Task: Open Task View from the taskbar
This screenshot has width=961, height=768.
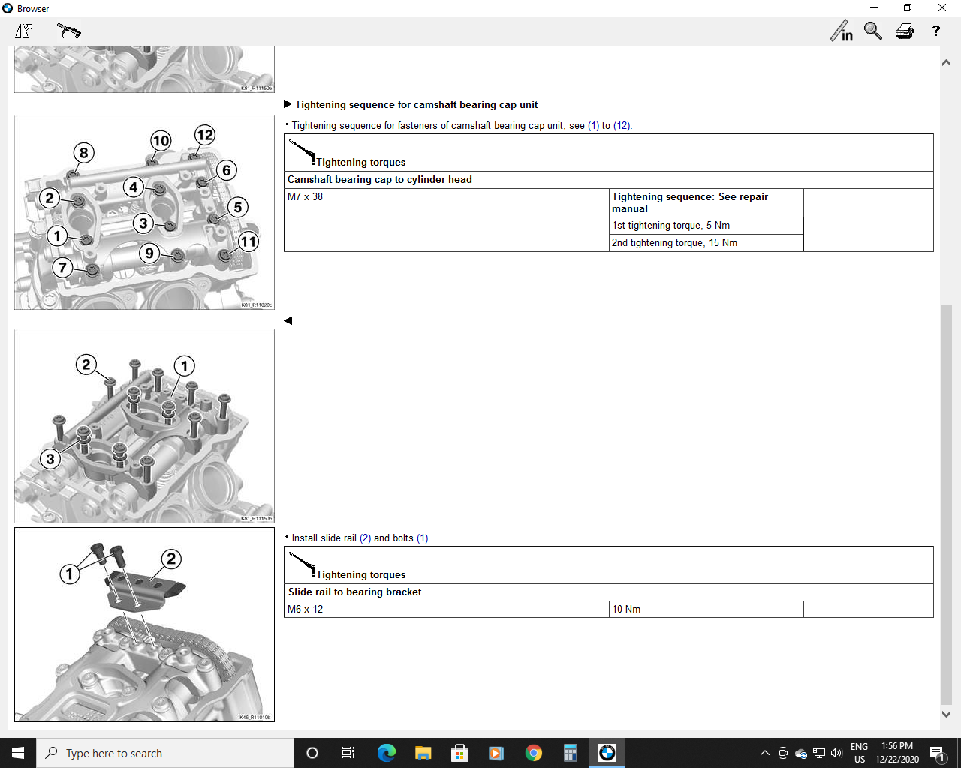Action: coord(348,753)
